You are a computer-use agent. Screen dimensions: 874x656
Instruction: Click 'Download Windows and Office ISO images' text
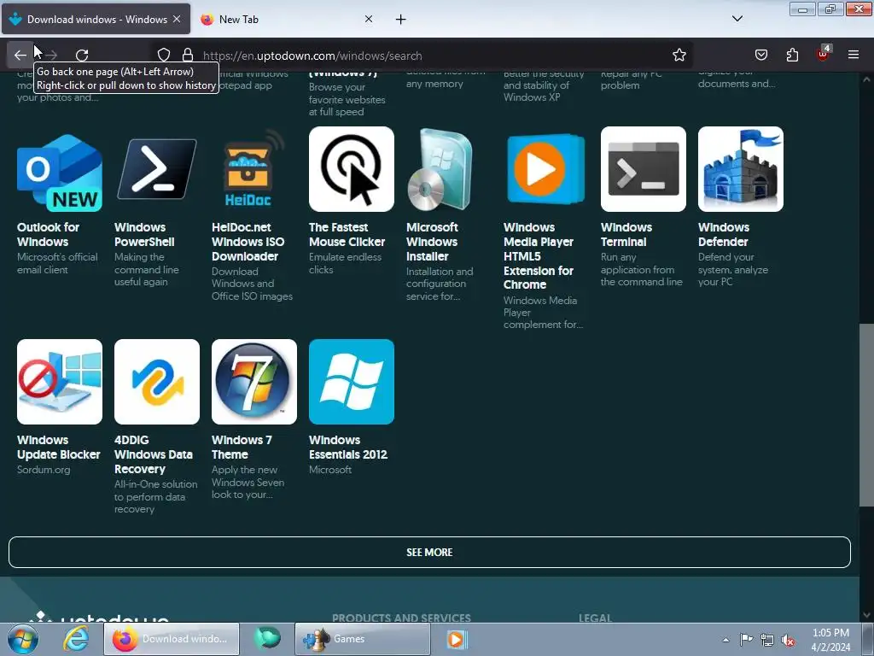(252, 284)
